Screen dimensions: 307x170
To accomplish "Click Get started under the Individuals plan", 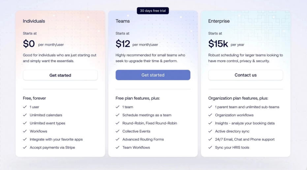I will coord(60,75).
